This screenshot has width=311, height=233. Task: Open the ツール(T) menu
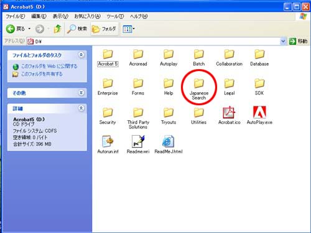click(115, 16)
